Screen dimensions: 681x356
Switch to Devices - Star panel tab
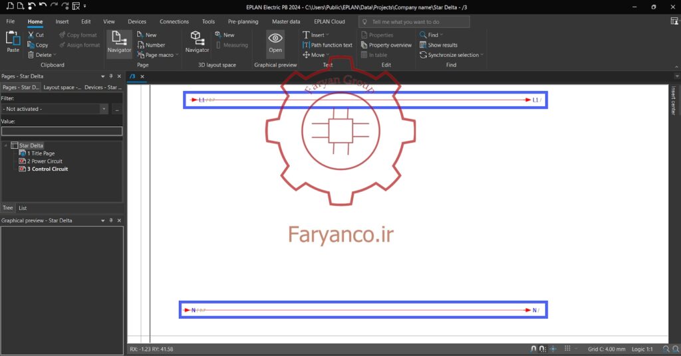pos(102,87)
